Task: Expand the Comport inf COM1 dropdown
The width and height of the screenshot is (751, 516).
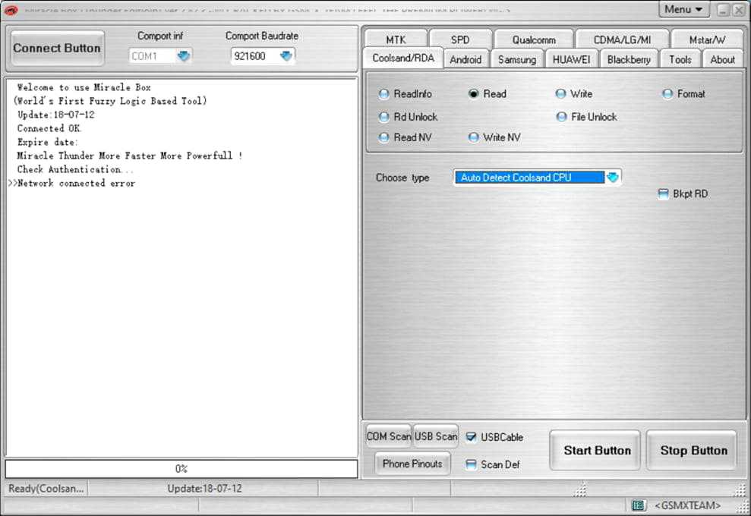Action: click(184, 56)
